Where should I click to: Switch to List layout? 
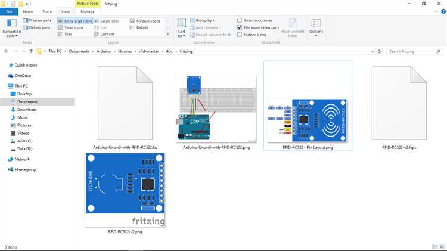[x=100, y=27]
